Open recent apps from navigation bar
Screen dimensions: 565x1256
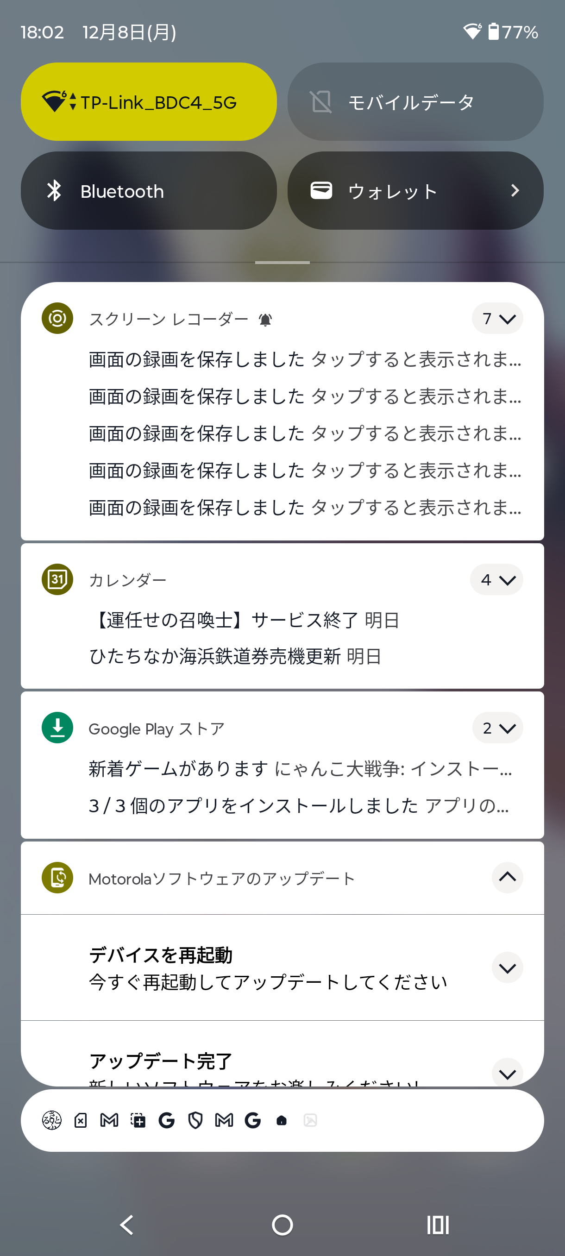(437, 1225)
